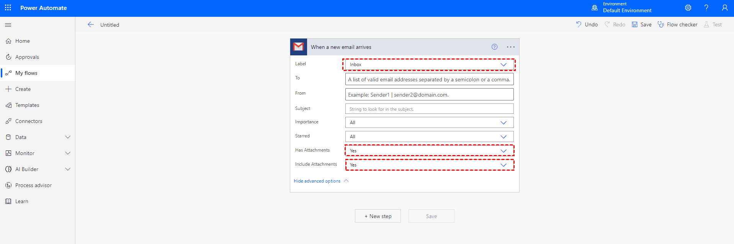This screenshot has height=244, width=734.
Task: Click the AI Builder icon
Action: click(x=8, y=169)
